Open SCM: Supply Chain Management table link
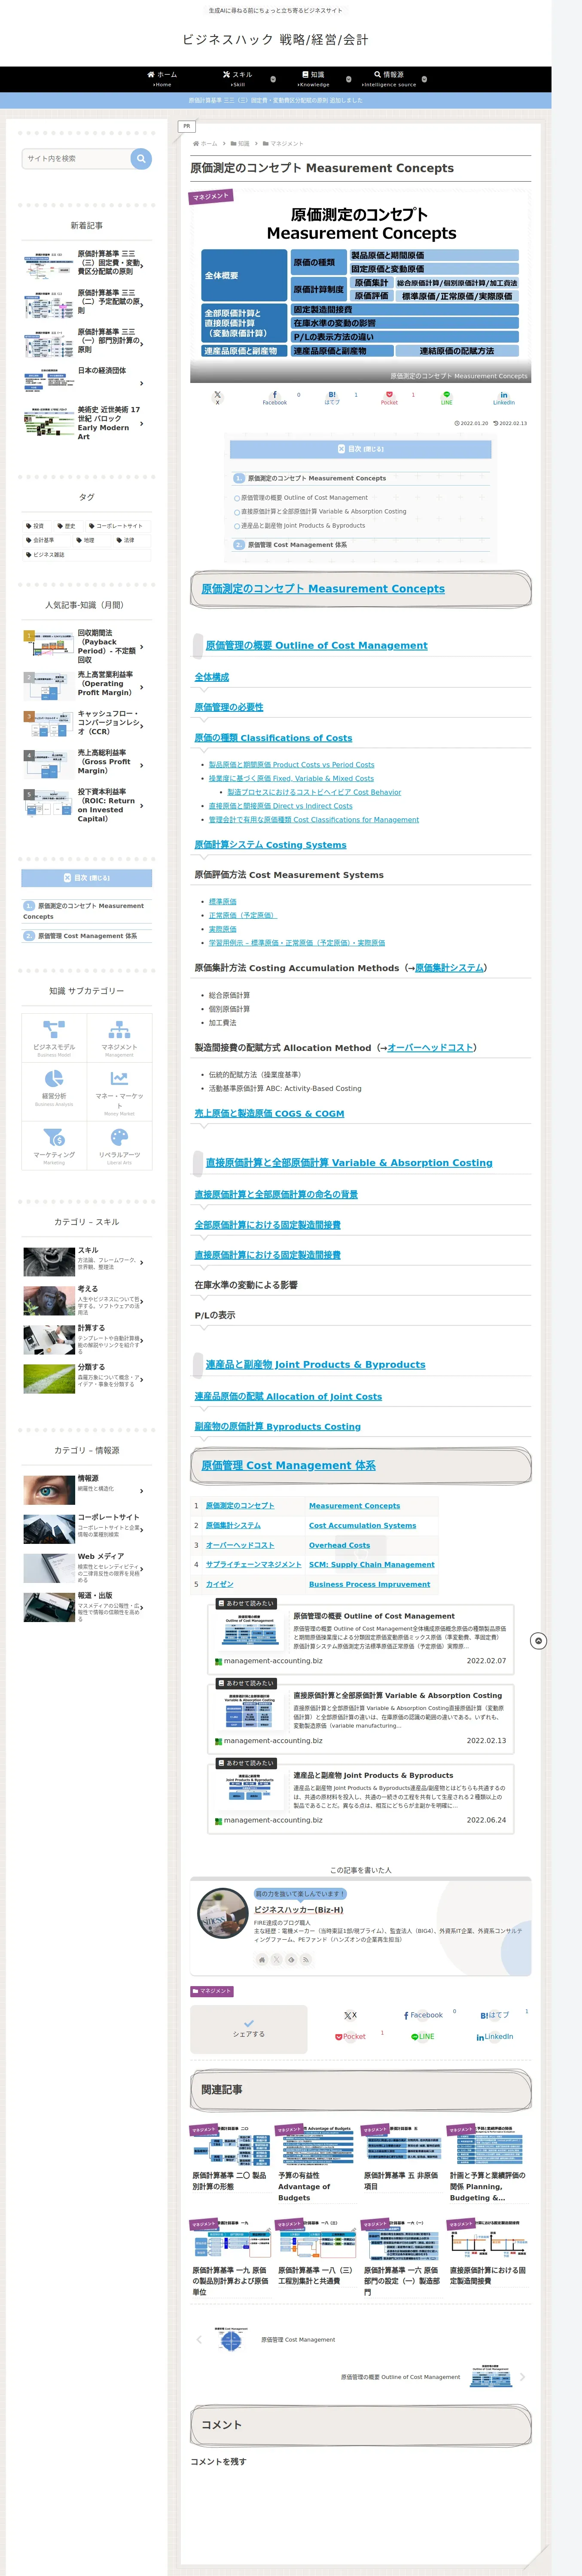This screenshot has width=582, height=2576. 372,1564
